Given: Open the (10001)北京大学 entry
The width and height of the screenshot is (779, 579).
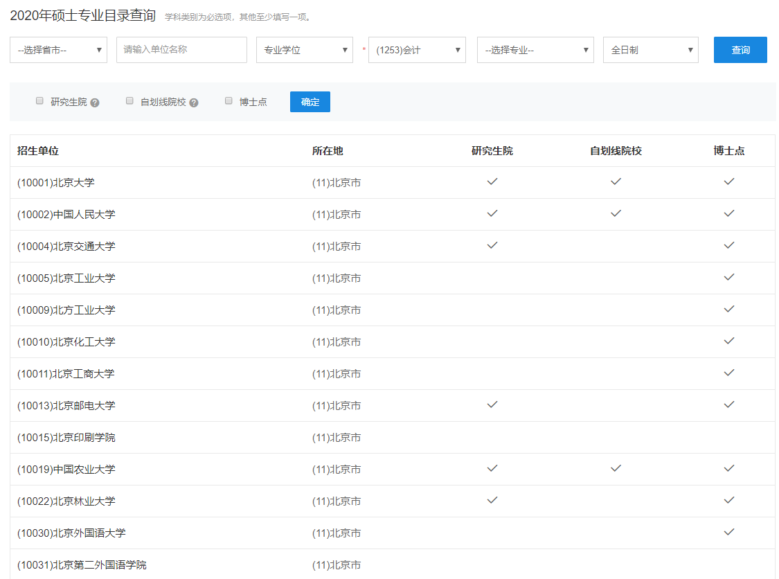Looking at the screenshot, I should pyautogui.click(x=56, y=183).
